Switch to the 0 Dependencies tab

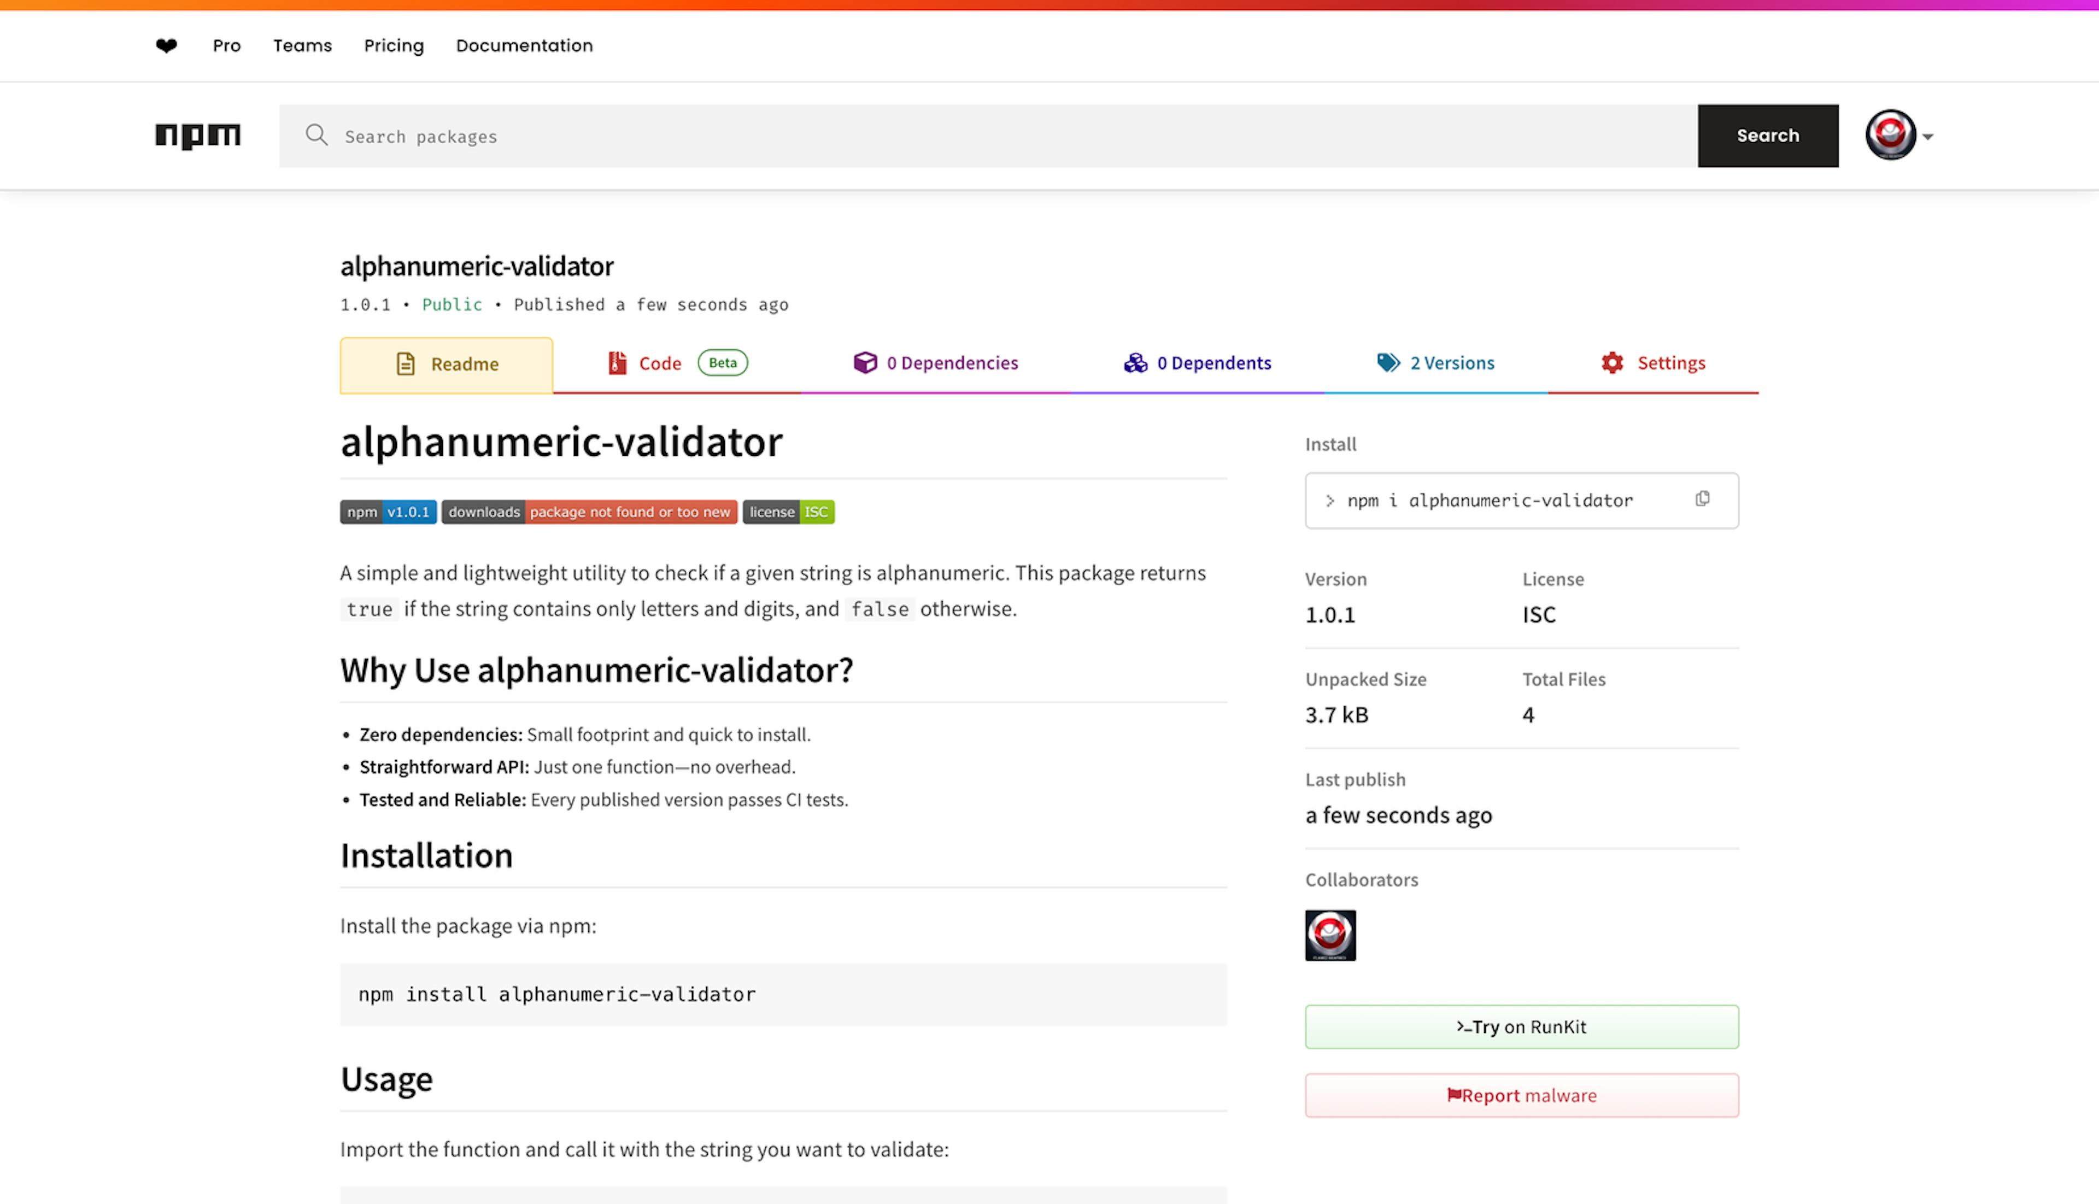tap(935, 363)
